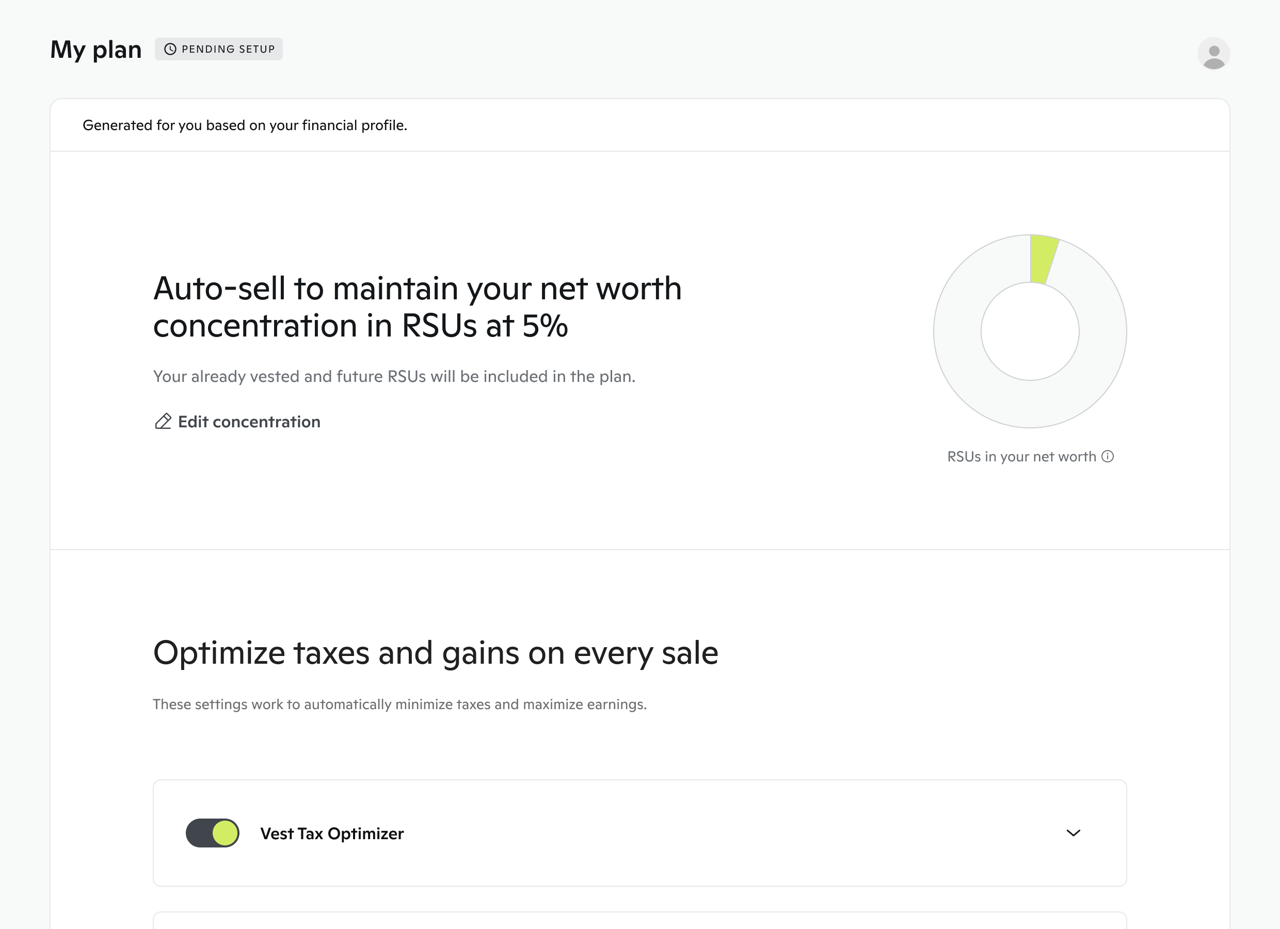
Task: Expand the Vest Tax Optimizer chevron
Action: tap(1073, 833)
